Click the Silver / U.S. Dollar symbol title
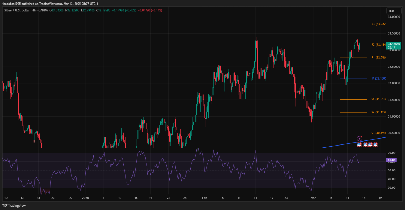Viewport: 405px width, 210px height. 17,10
